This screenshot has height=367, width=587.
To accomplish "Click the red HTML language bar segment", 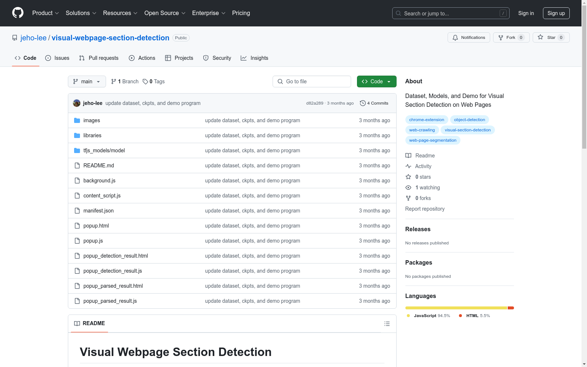I will (x=511, y=308).
